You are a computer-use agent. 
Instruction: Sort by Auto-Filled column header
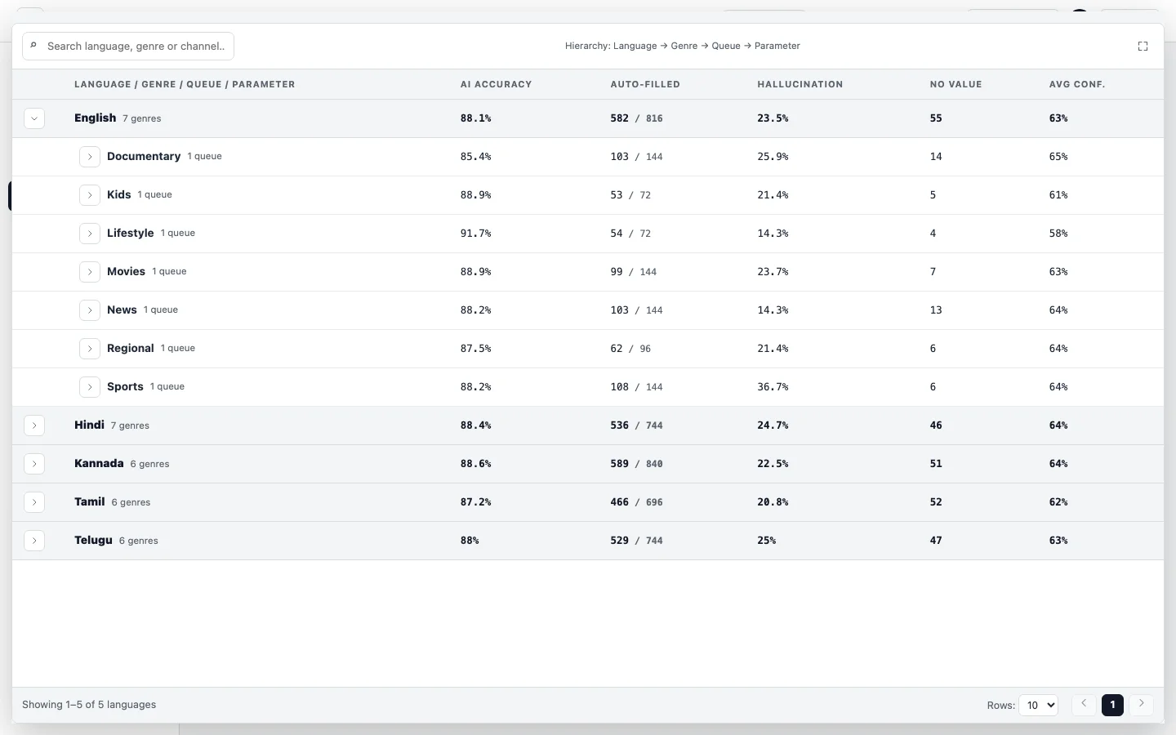[645, 84]
